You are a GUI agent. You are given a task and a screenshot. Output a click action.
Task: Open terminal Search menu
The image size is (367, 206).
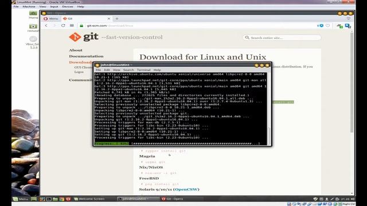(128, 70)
